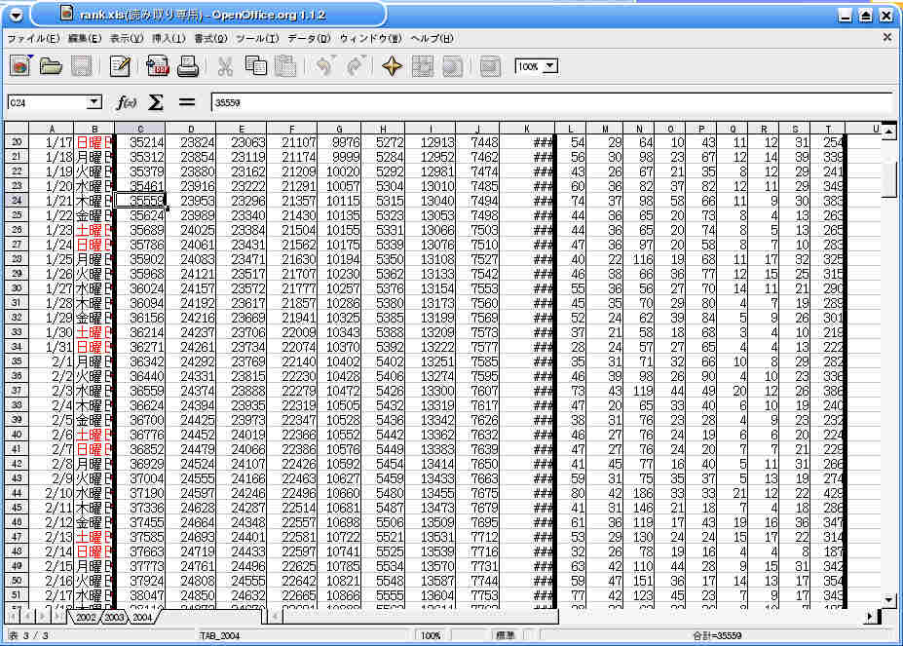This screenshot has height=646, width=903.
Task: Open the ヘルプ(H) menu
Action: click(432, 39)
